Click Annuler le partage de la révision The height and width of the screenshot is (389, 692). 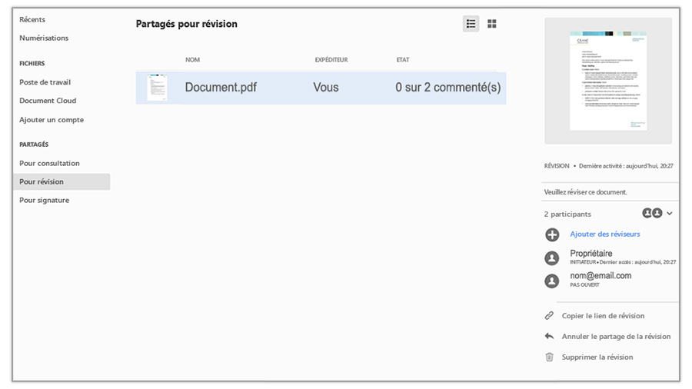point(616,336)
